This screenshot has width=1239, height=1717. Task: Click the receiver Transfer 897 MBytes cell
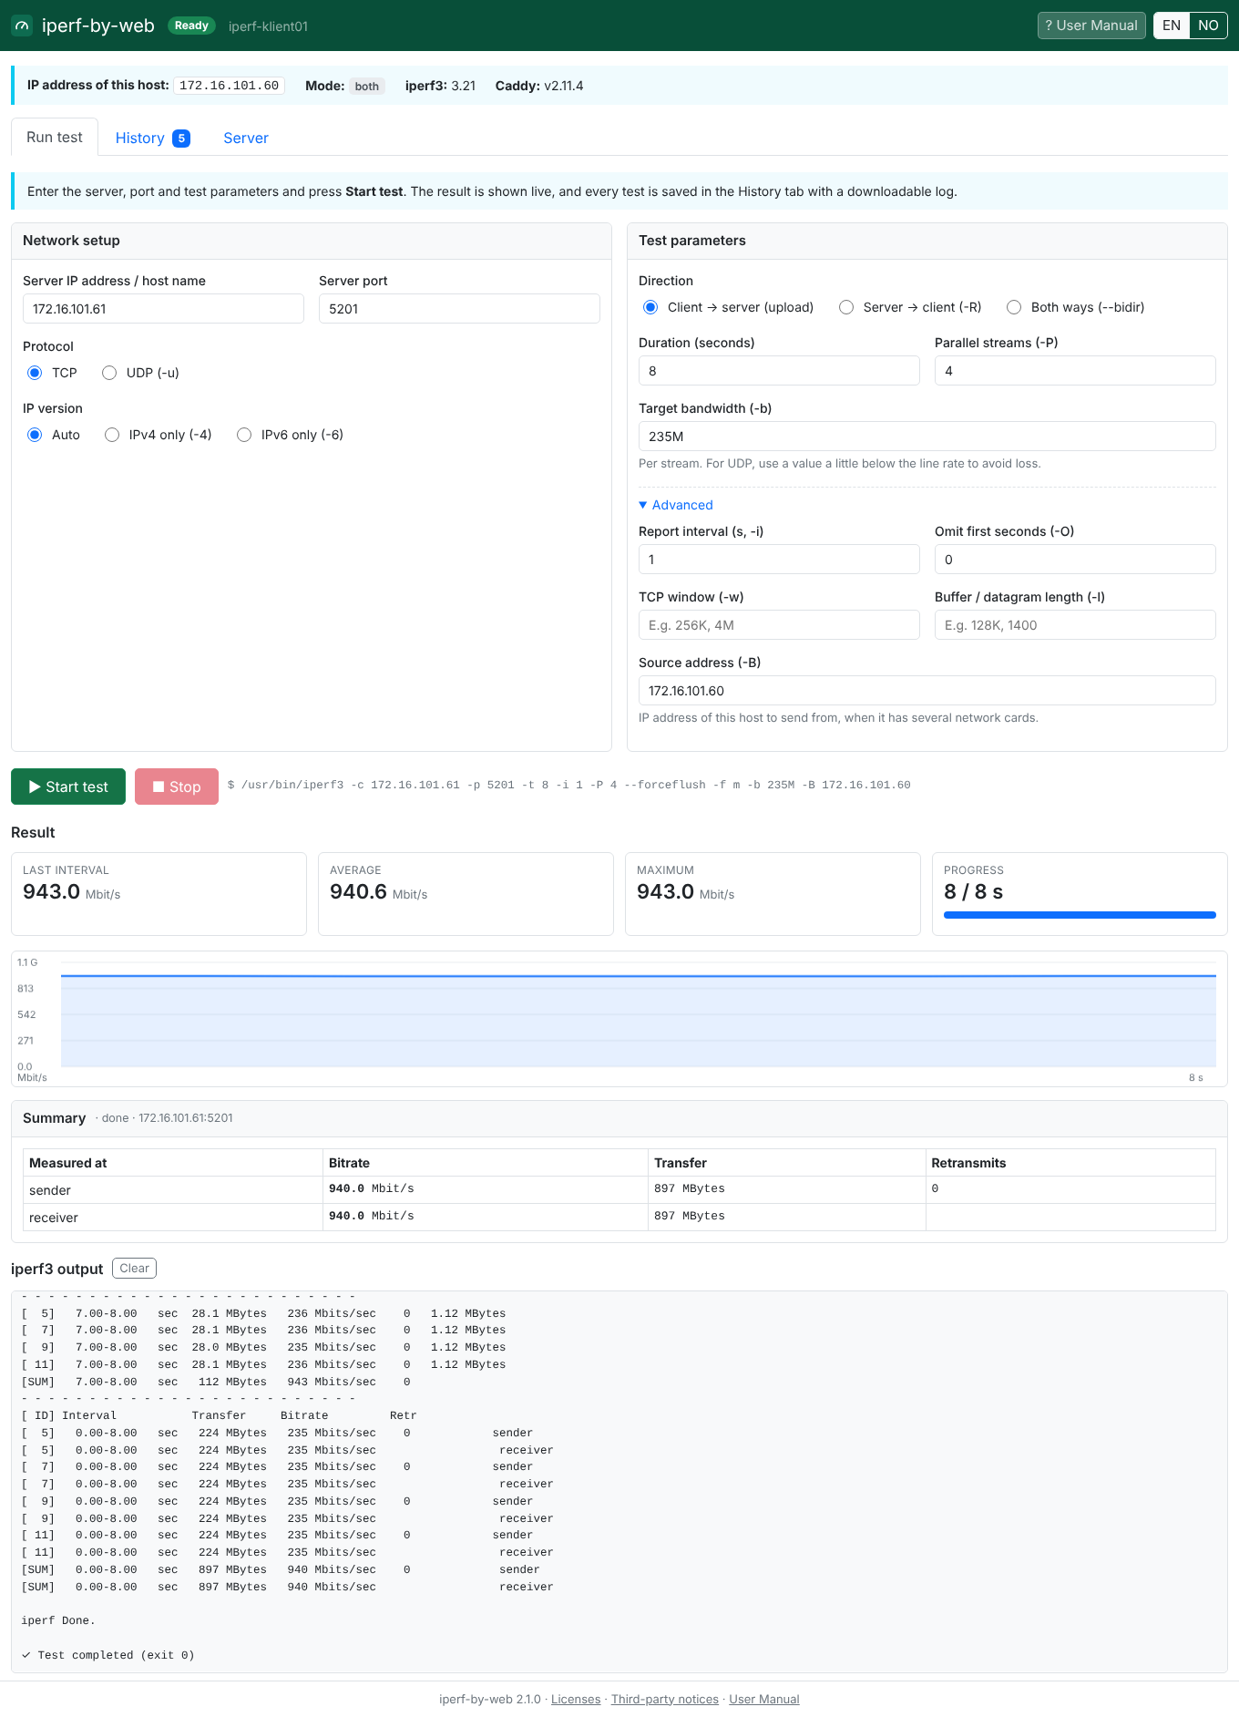(x=787, y=1217)
